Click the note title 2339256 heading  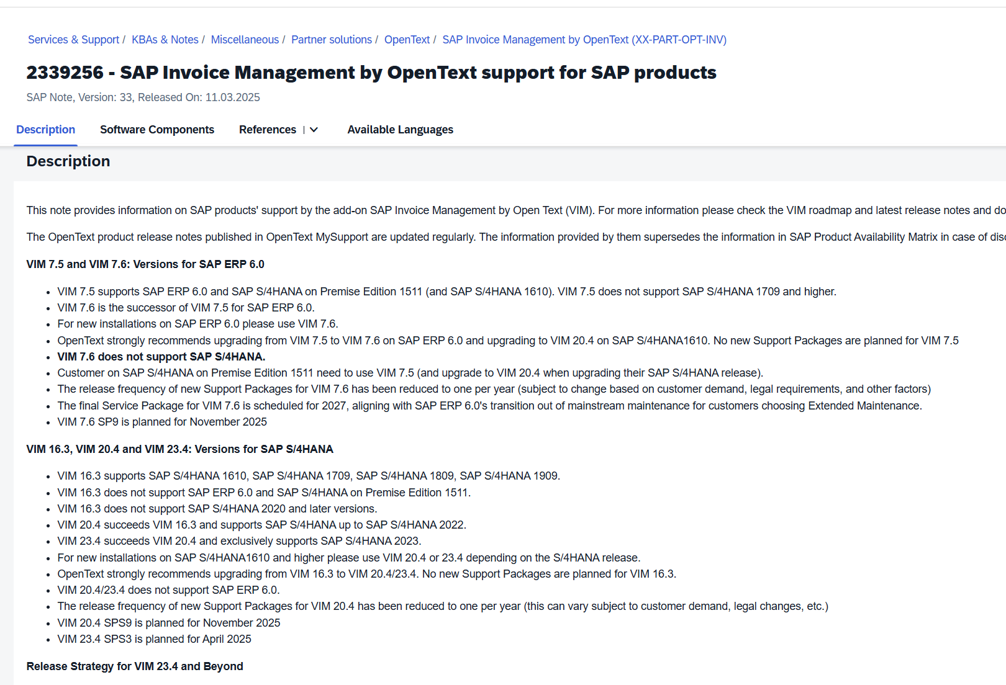click(371, 73)
